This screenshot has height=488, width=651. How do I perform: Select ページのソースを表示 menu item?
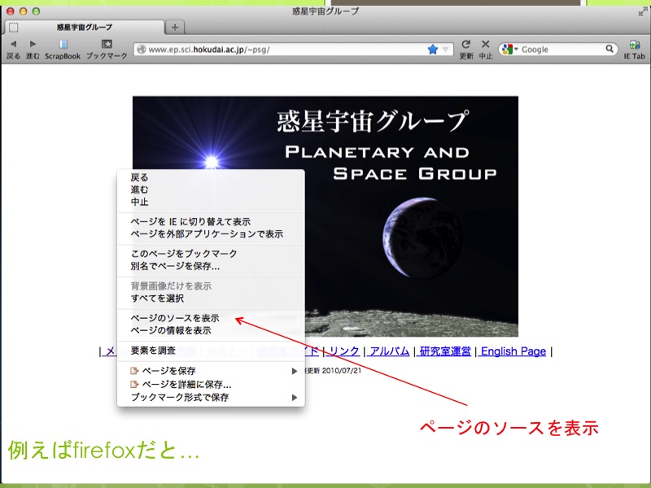pyautogui.click(x=211, y=318)
